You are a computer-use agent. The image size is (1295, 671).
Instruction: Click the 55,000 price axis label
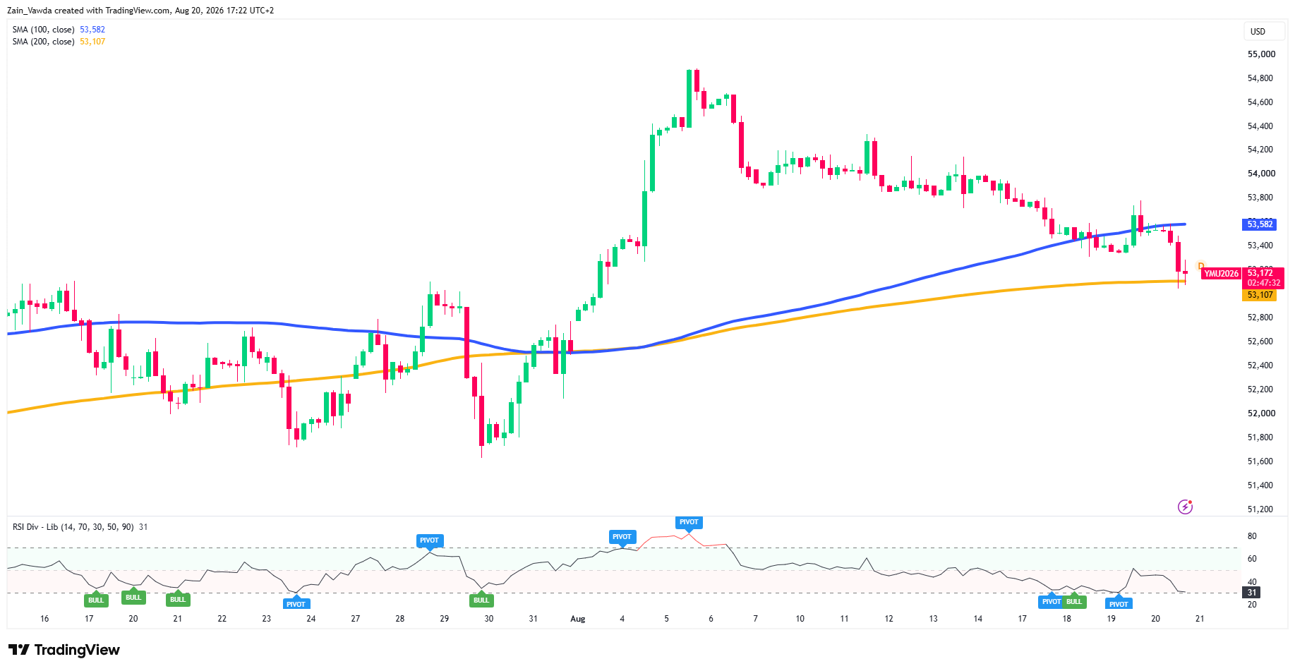(1261, 54)
